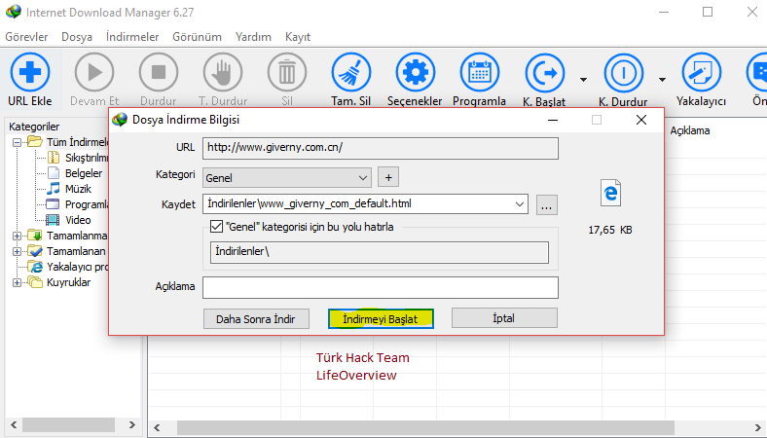Toggle "Genel" kategorisi için bu yolu hatırla checkbox

[216, 226]
